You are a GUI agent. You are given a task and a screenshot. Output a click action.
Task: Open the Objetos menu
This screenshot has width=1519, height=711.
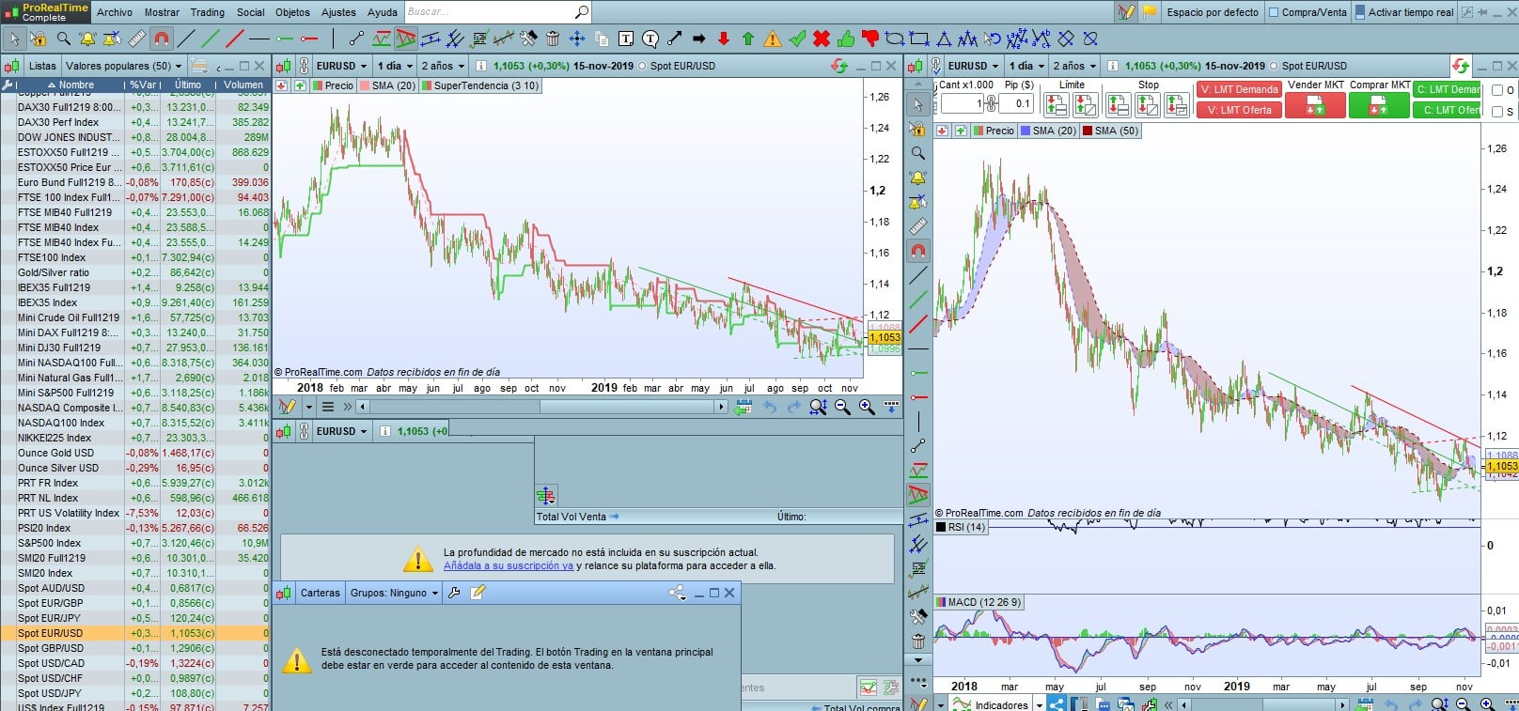(x=292, y=12)
